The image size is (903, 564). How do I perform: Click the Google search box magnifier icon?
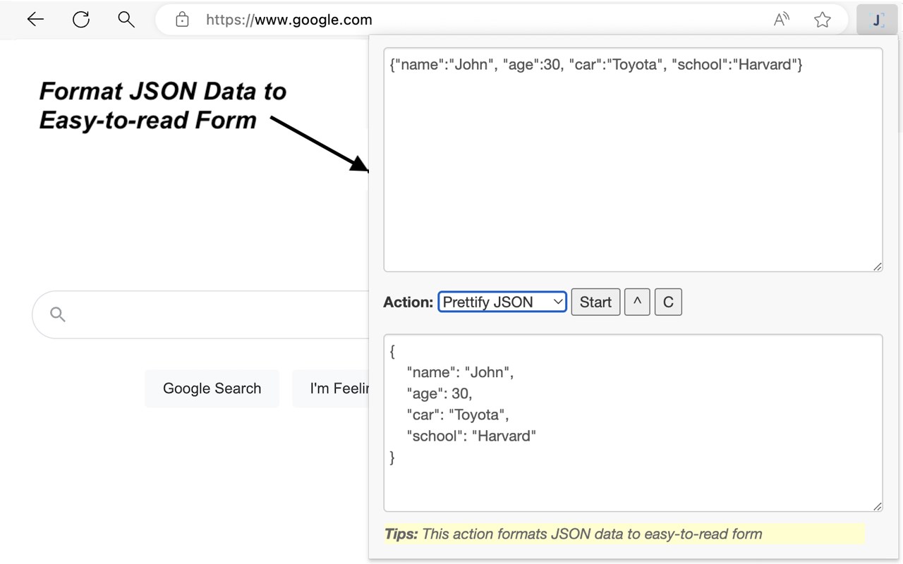(58, 314)
